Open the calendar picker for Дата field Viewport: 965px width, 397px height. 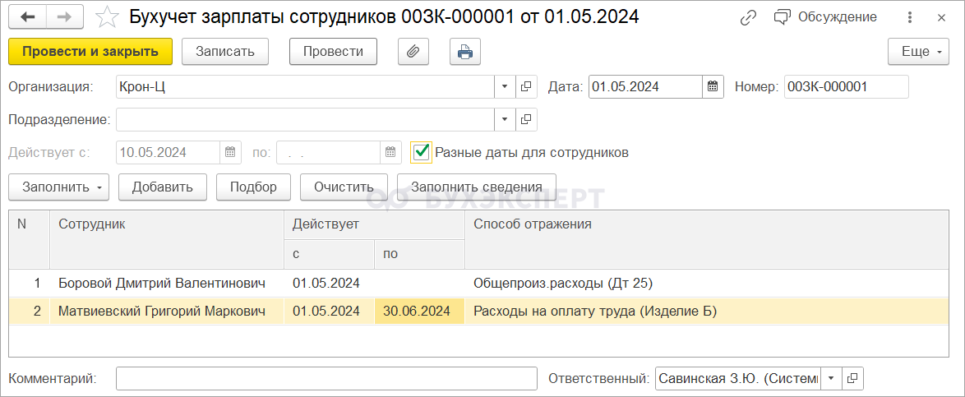click(x=713, y=86)
